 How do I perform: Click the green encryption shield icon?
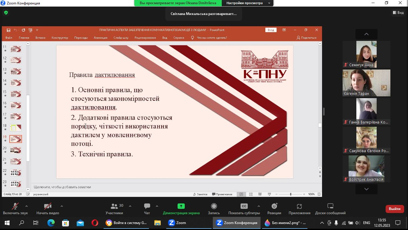click(x=6, y=13)
